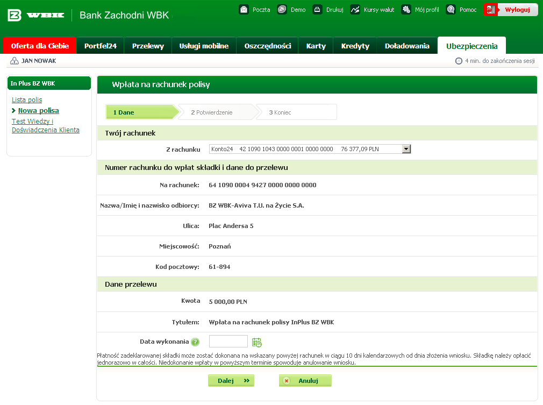Open the Lista polis link
The width and height of the screenshot is (543, 405).
[27, 100]
